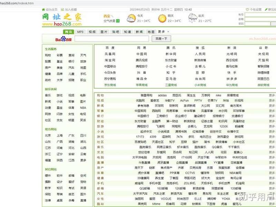Image resolution: width=276 pixels, height=207 pixels.
Task: Click 硬件 in the 其它网站 list
Action: 48,176
